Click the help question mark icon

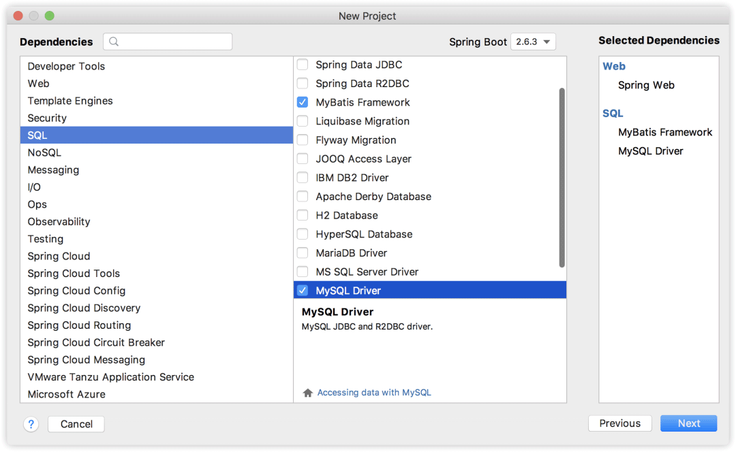click(31, 424)
